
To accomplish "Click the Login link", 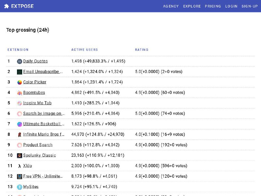I will [231, 6].
